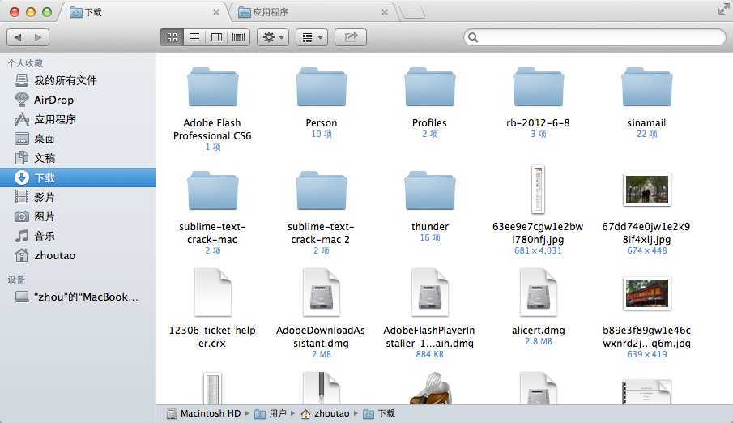Go back with the left arrow button

point(18,37)
